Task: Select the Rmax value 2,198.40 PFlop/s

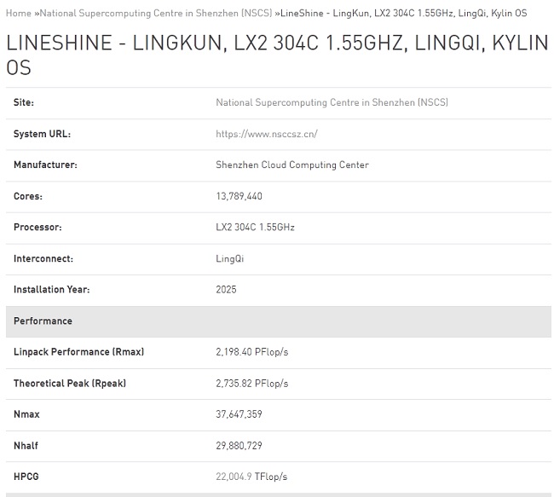Action: (x=252, y=352)
